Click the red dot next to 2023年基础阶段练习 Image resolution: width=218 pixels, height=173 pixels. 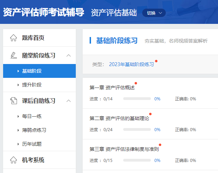pyautogui.click(x=156, y=61)
